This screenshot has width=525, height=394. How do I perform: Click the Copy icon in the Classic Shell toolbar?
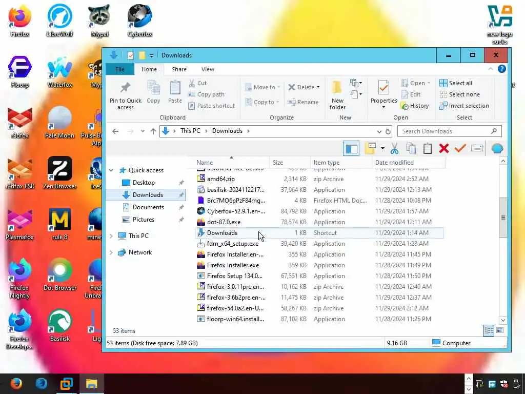(x=411, y=148)
